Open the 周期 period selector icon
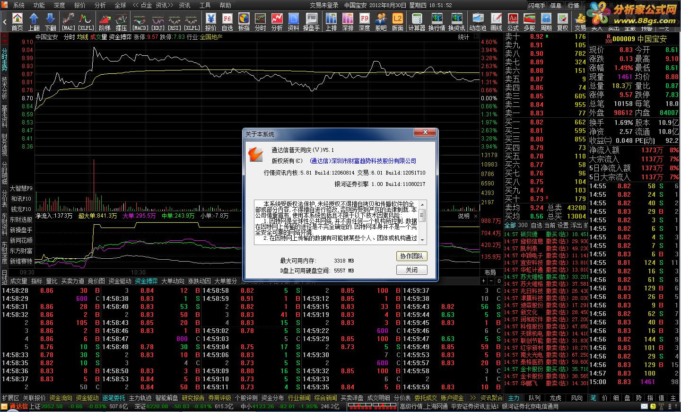The height and width of the screenshot is (412, 681). click(x=546, y=22)
